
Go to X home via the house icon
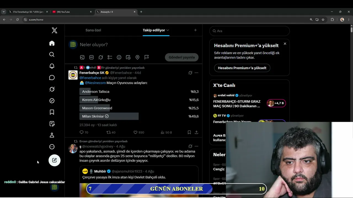52,43
